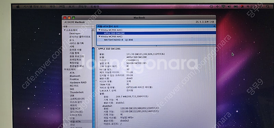The image size is (274, 128).
Task: Select 관리되는 클라이언트 in the sidebar
Action: (80, 37)
